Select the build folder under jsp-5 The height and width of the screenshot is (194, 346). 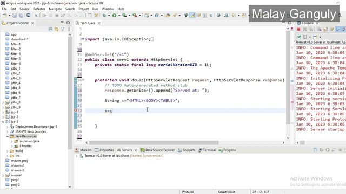coord(17,151)
